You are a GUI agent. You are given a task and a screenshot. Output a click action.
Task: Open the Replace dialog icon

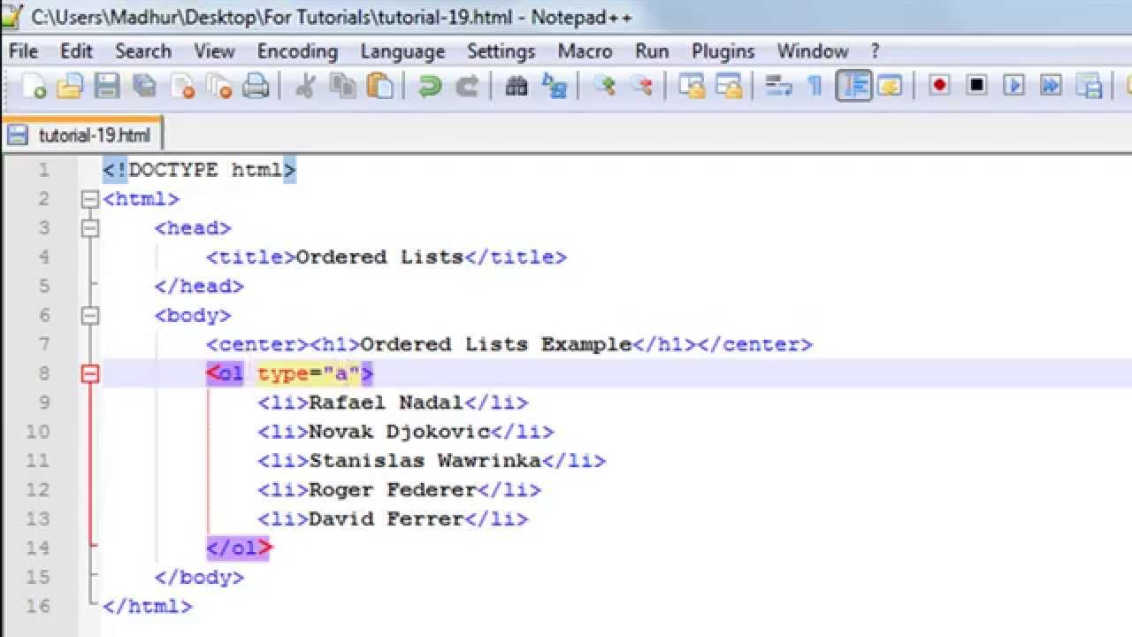(554, 86)
